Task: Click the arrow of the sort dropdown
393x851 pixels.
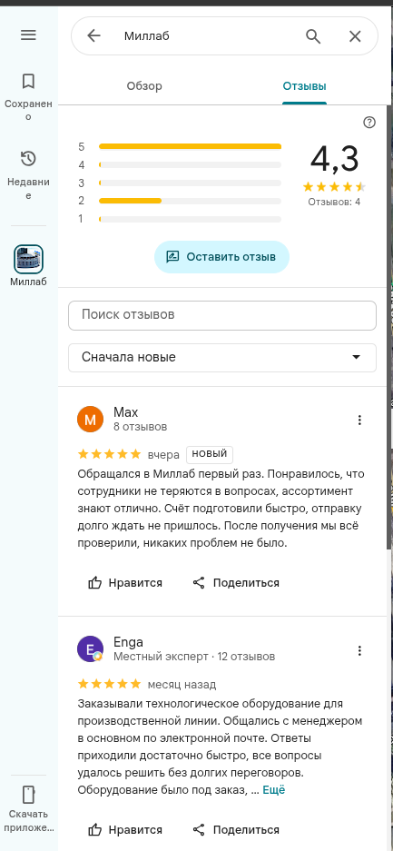Action: point(356,357)
